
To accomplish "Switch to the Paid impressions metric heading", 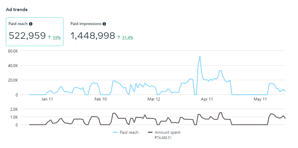I will coord(86,24).
